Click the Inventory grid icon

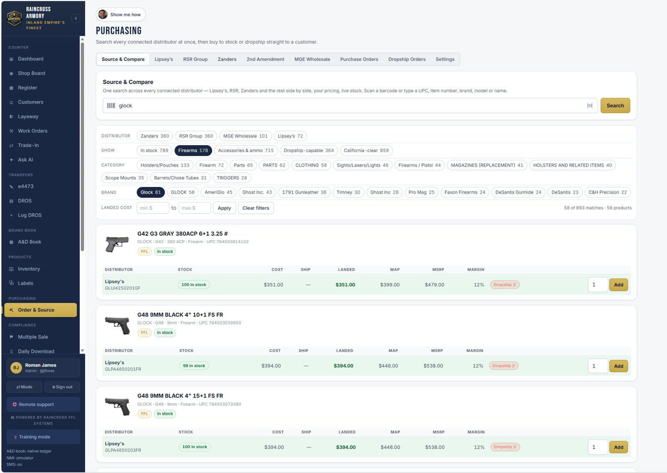(x=11, y=269)
